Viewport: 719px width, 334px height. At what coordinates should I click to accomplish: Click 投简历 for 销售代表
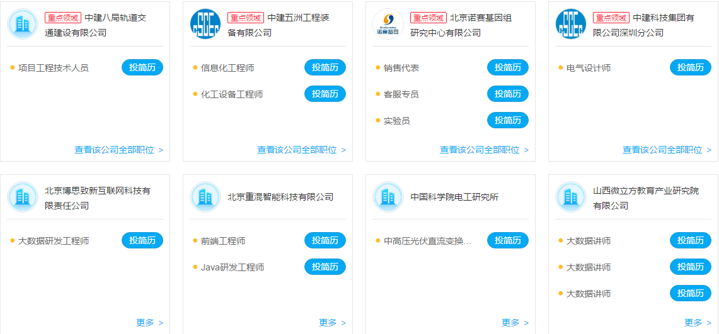point(508,67)
